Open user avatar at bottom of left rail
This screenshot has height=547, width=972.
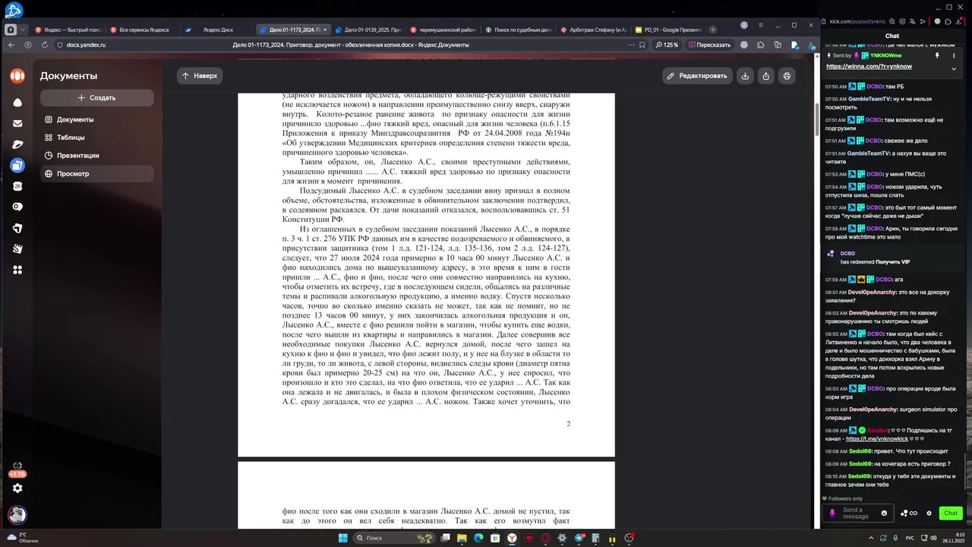(x=17, y=514)
